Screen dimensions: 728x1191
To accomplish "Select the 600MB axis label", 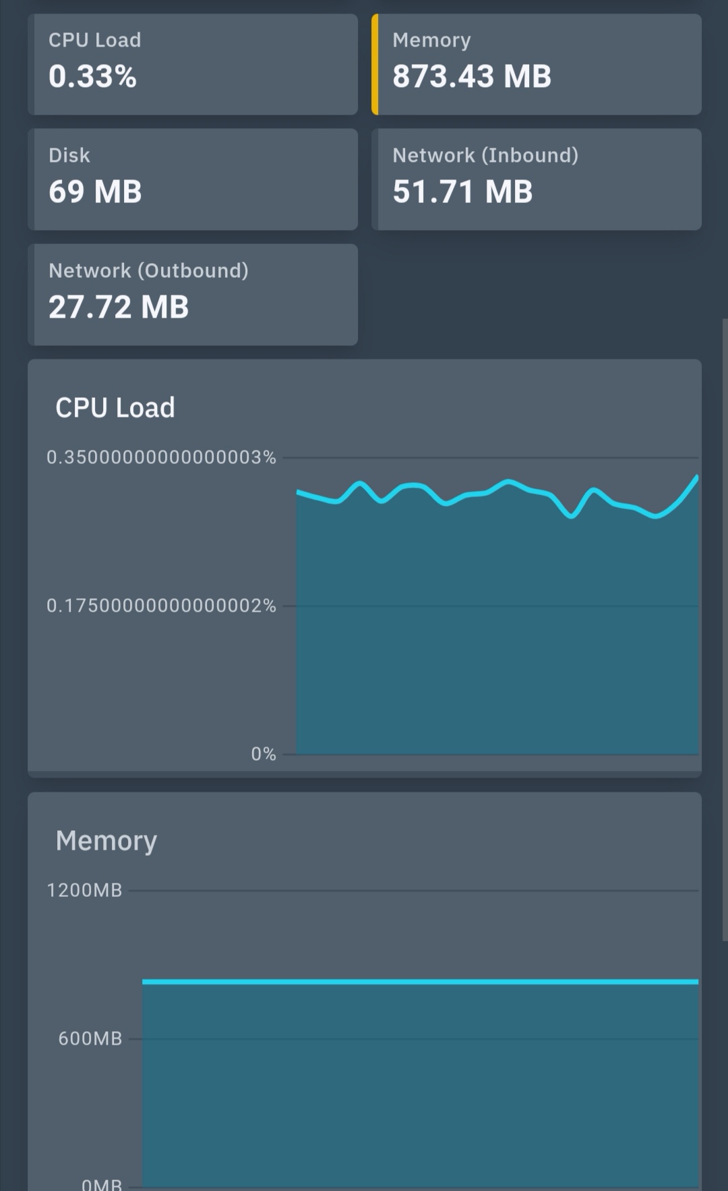I will (x=90, y=1039).
